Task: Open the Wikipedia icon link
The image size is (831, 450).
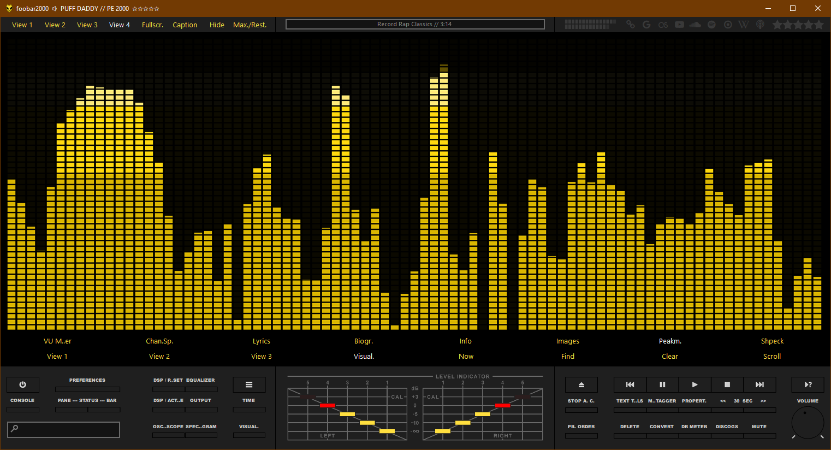Action: click(743, 25)
